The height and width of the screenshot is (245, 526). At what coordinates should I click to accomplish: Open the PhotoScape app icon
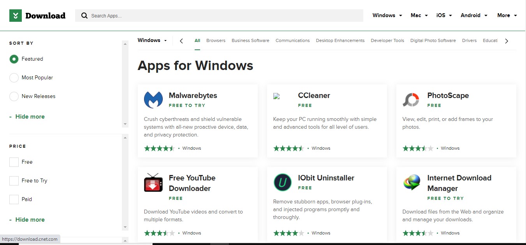click(411, 100)
